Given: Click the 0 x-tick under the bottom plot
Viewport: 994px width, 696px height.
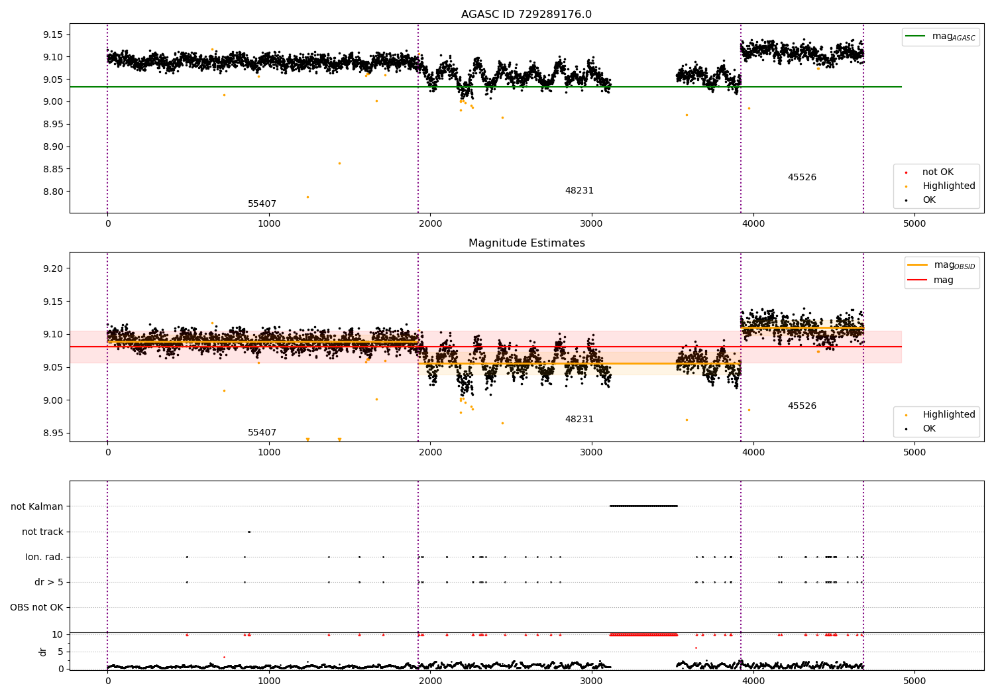Looking at the screenshot, I should (x=107, y=681).
